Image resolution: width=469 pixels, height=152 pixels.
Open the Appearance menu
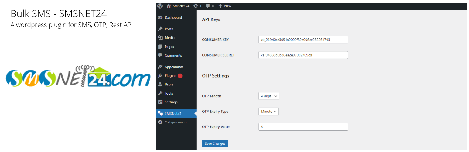tap(174, 67)
